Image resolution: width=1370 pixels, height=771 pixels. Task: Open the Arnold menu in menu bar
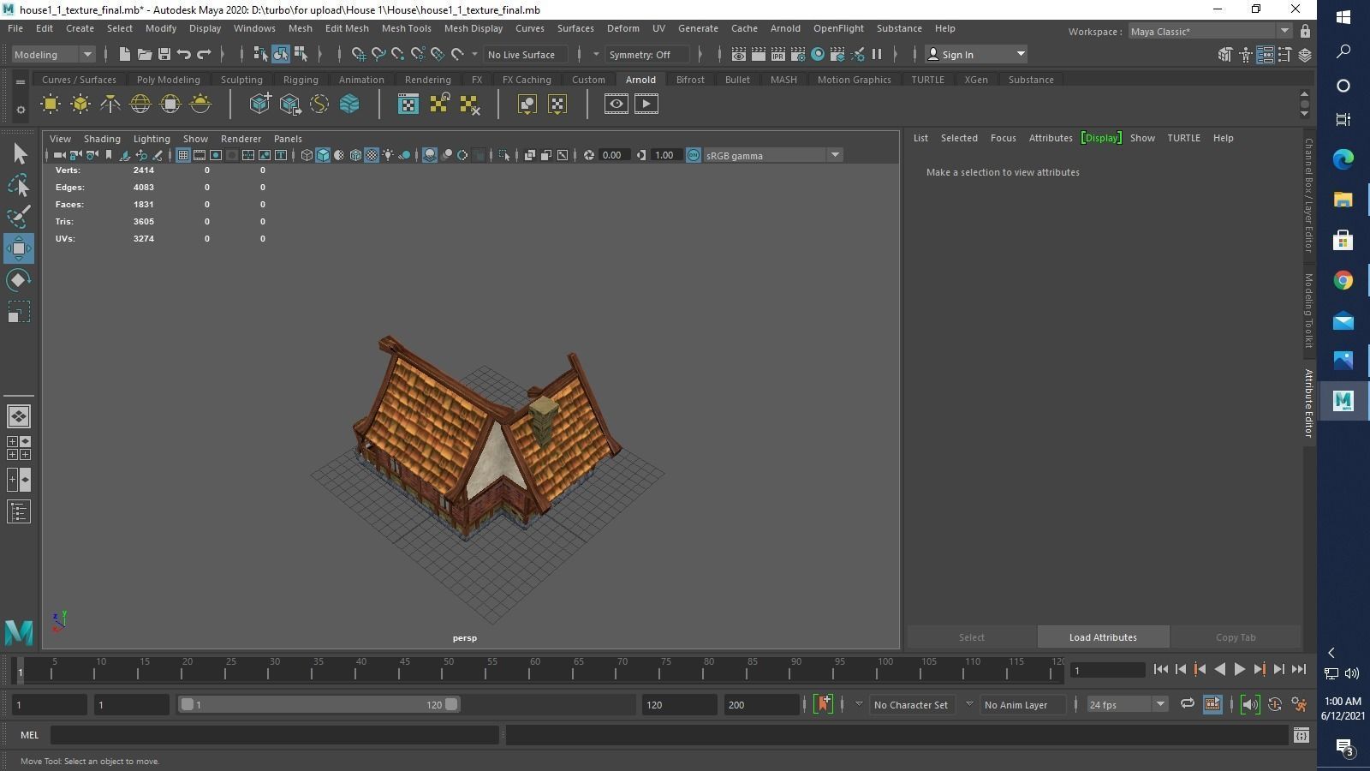coord(785,28)
